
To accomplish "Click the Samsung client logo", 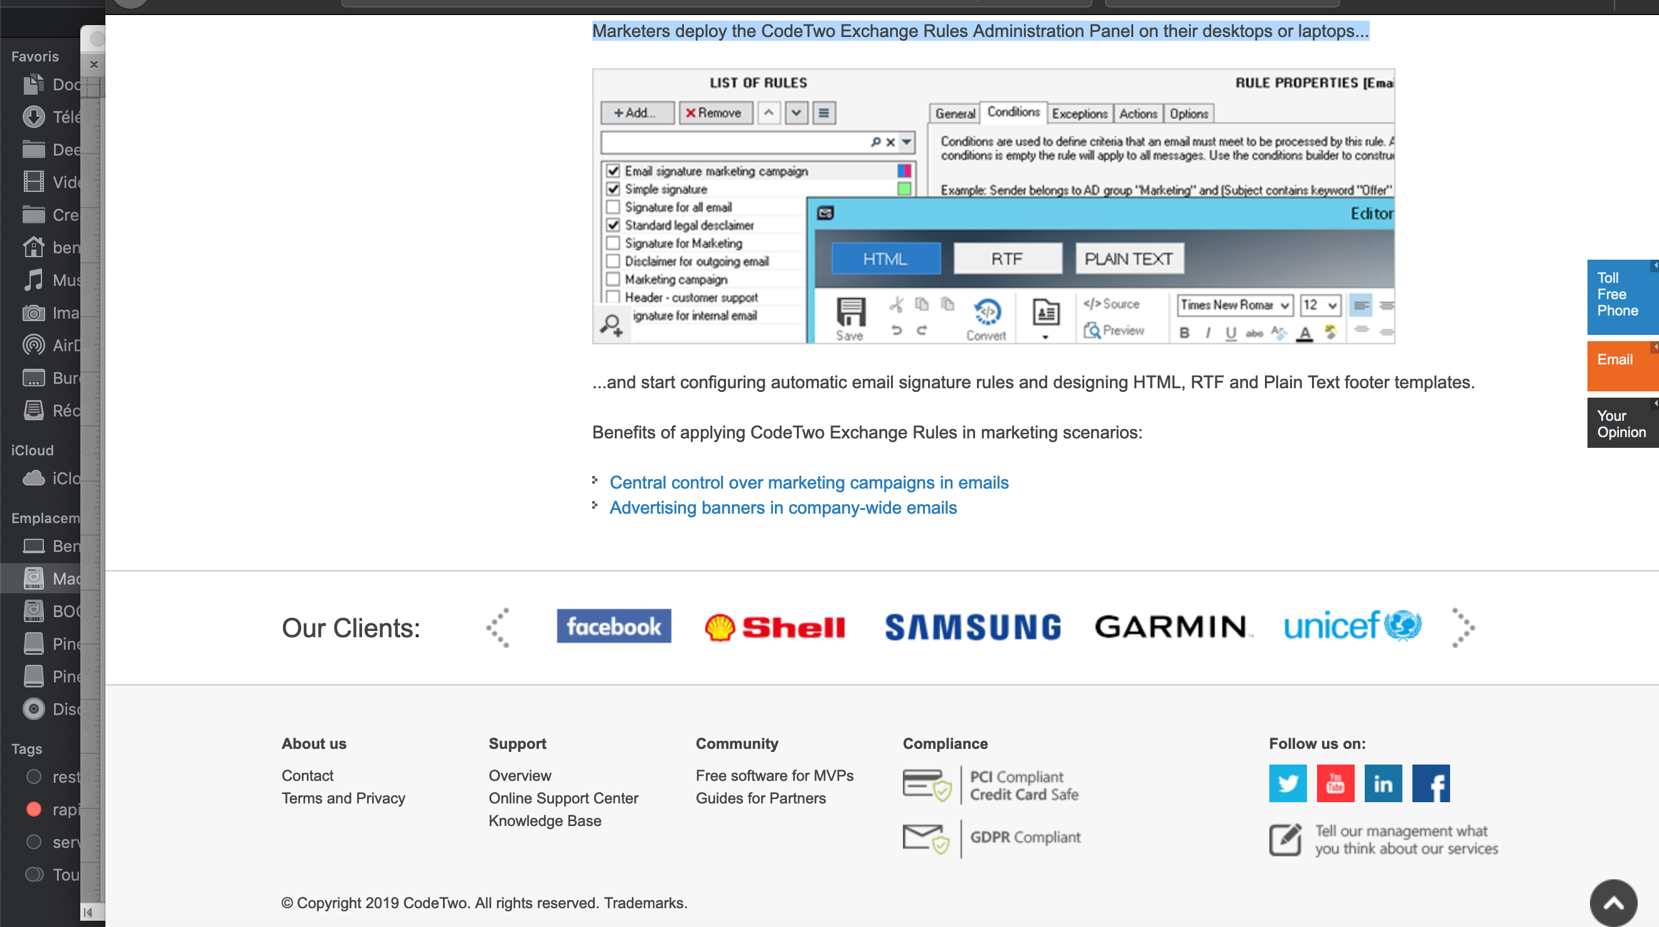I will pos(973,627).
